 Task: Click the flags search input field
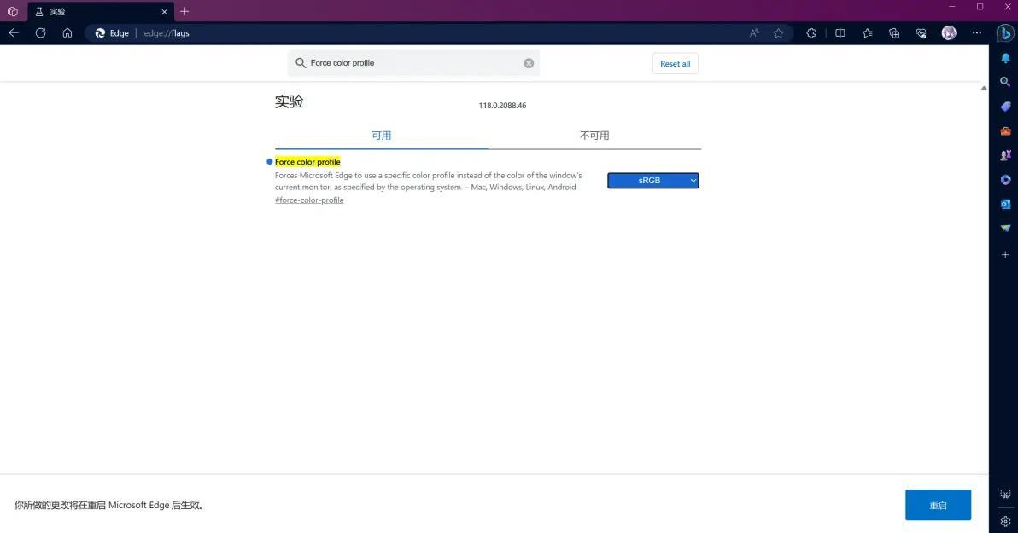coord(410,63)
